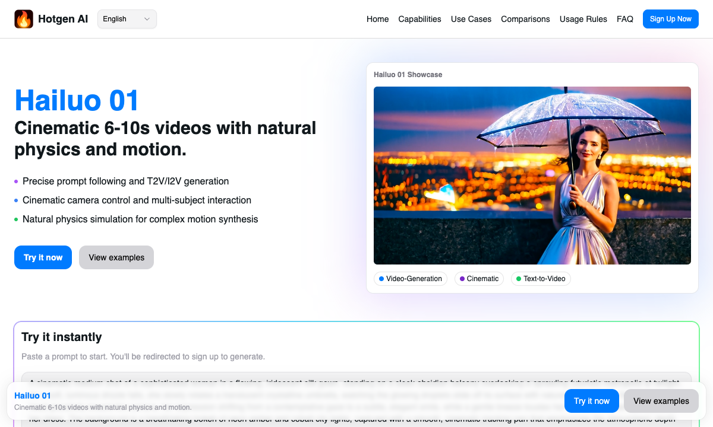Jump to the FAQ section
Screen dimensions: 713x427
pyautogui.click(x=624, y=19)
